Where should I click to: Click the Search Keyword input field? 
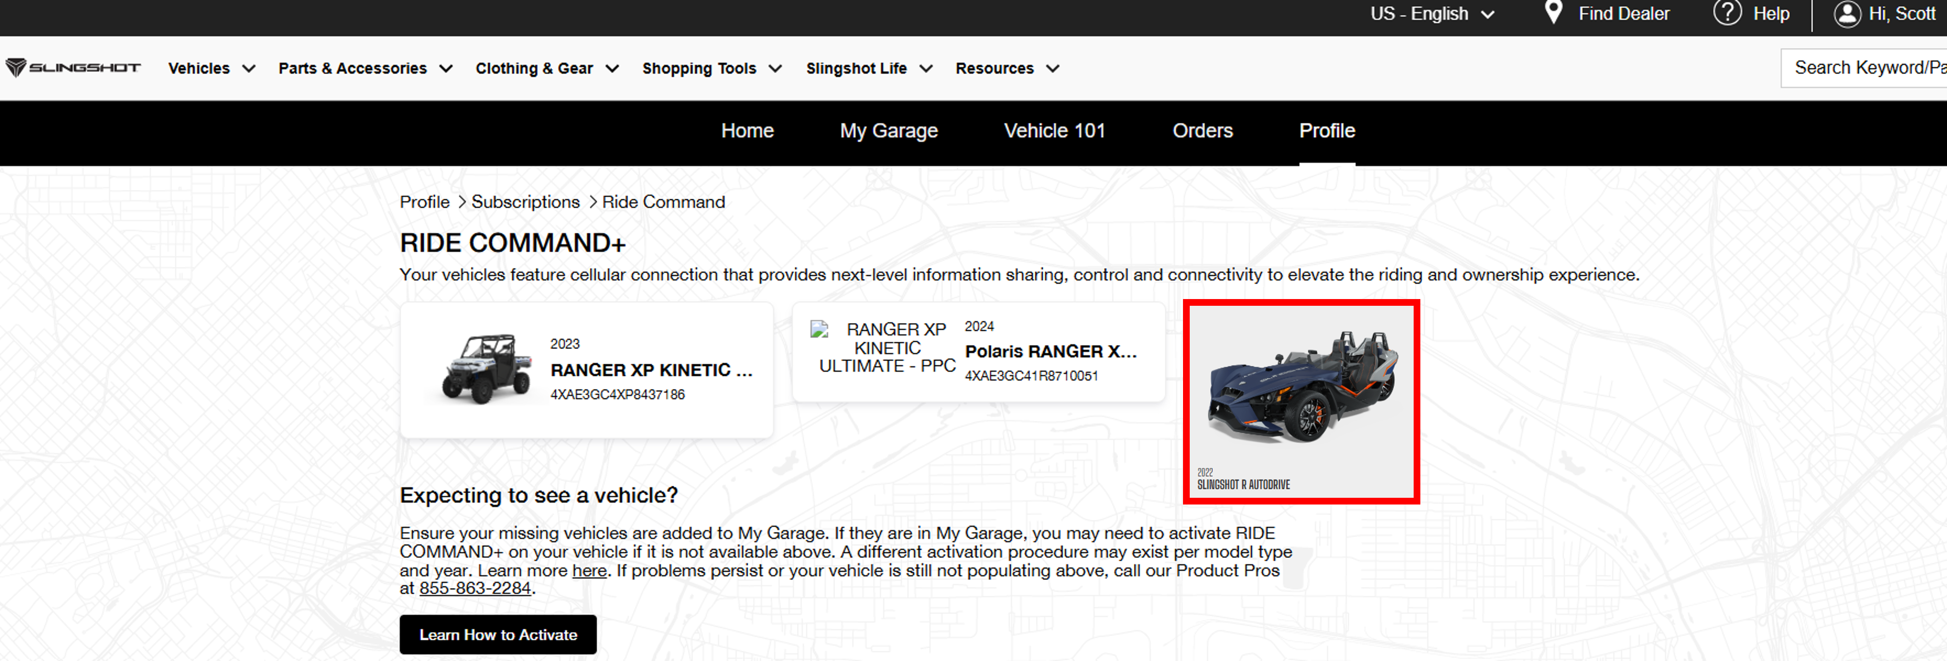(1864, 68)
